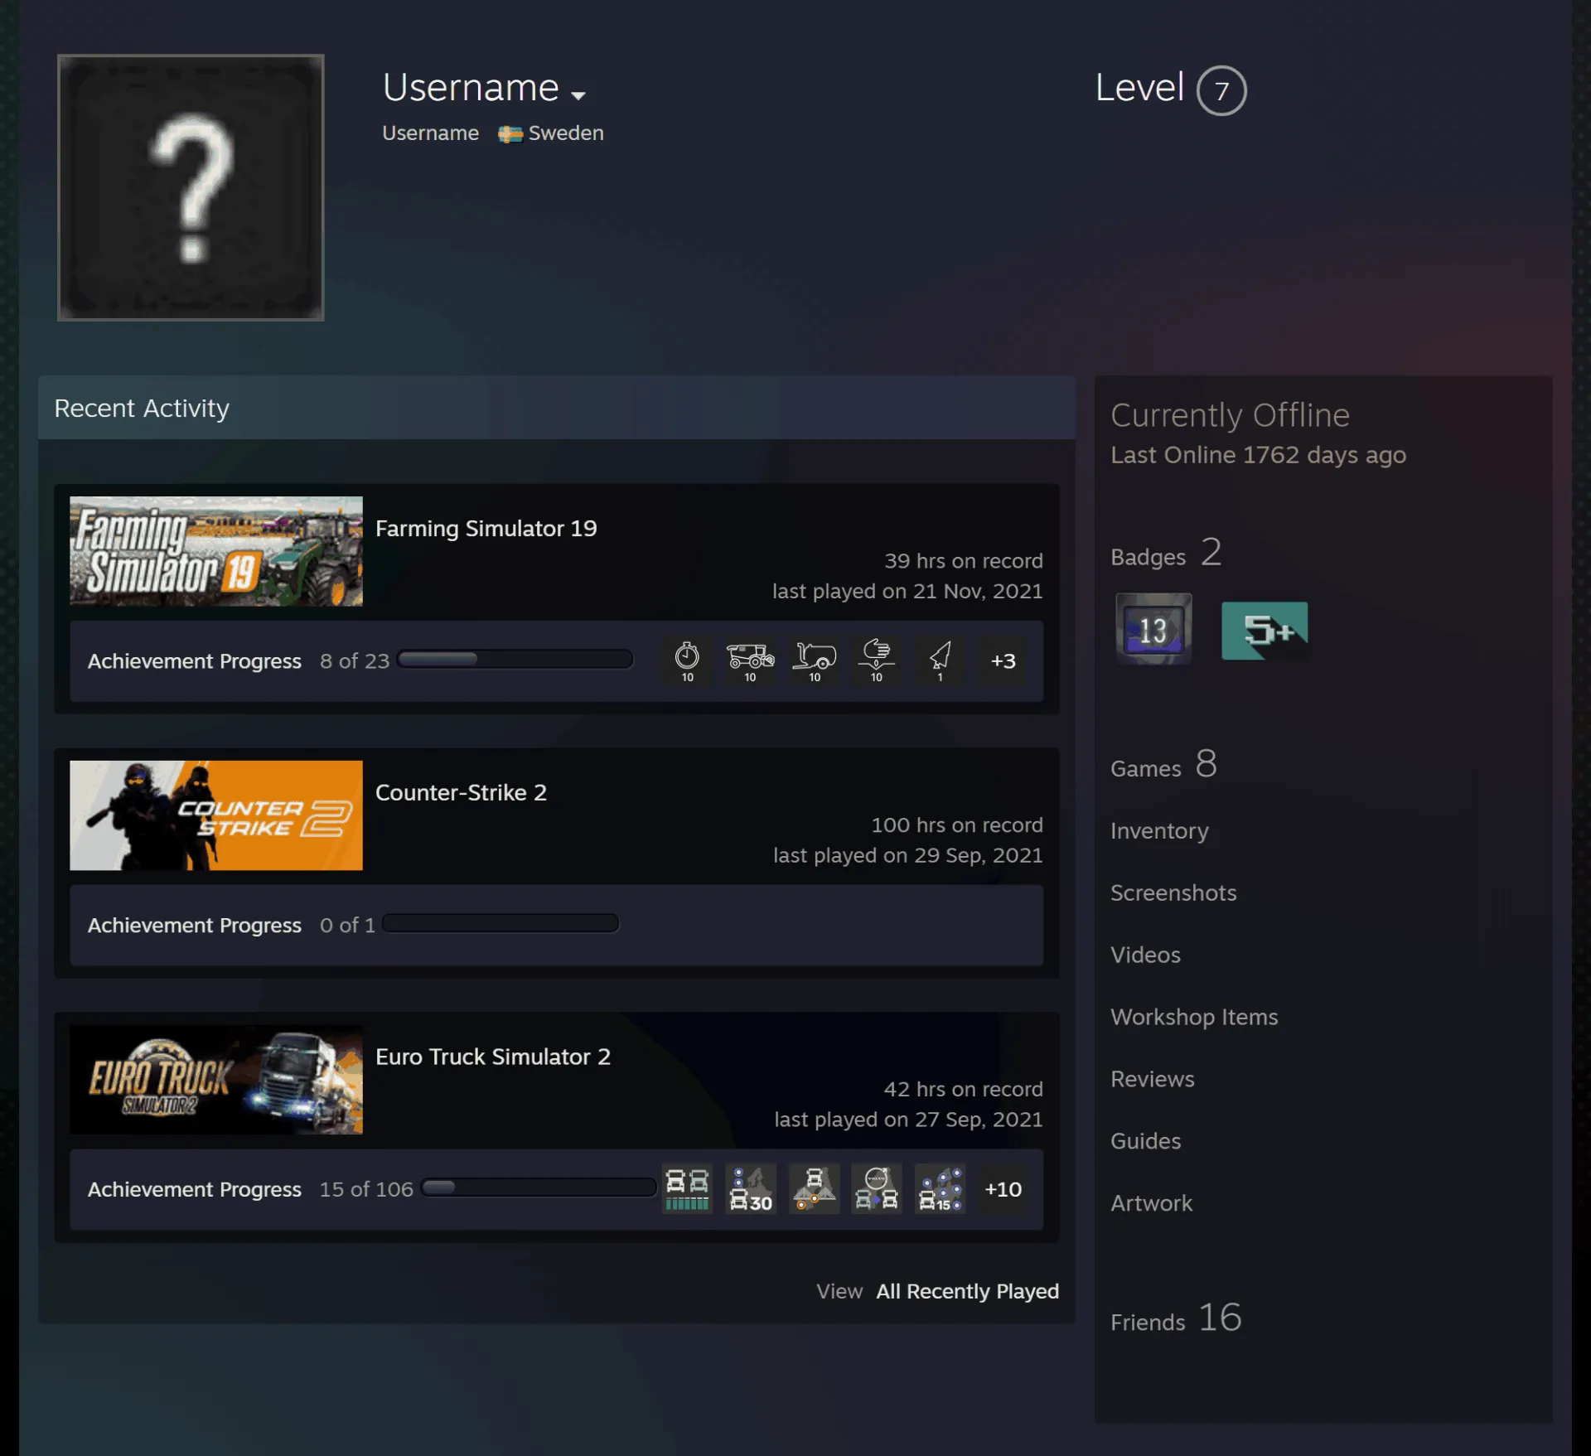Open the Counter-Strike 2 title link
Image resolution: width=1591 pixels, height=1456 pixels.
tap(461, 793)
